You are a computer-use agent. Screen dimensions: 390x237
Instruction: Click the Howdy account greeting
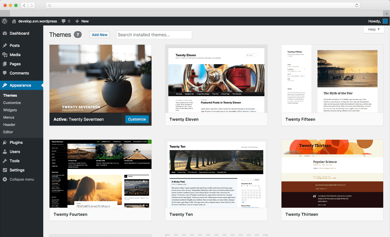pos(374,21)
